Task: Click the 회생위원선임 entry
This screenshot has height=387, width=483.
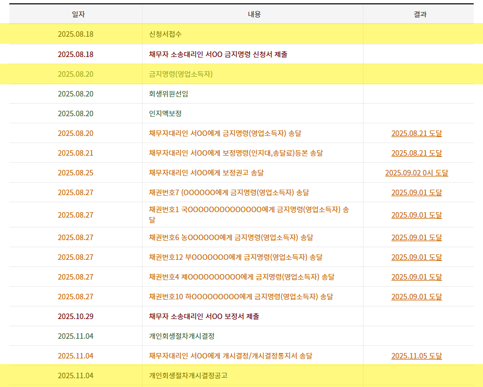Action: [x=168, y=94]
